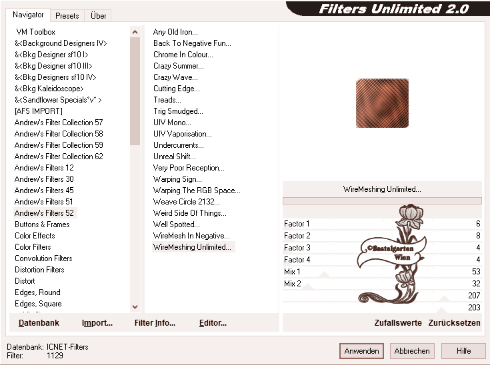Select &<Background Designers IV> category

61,43
